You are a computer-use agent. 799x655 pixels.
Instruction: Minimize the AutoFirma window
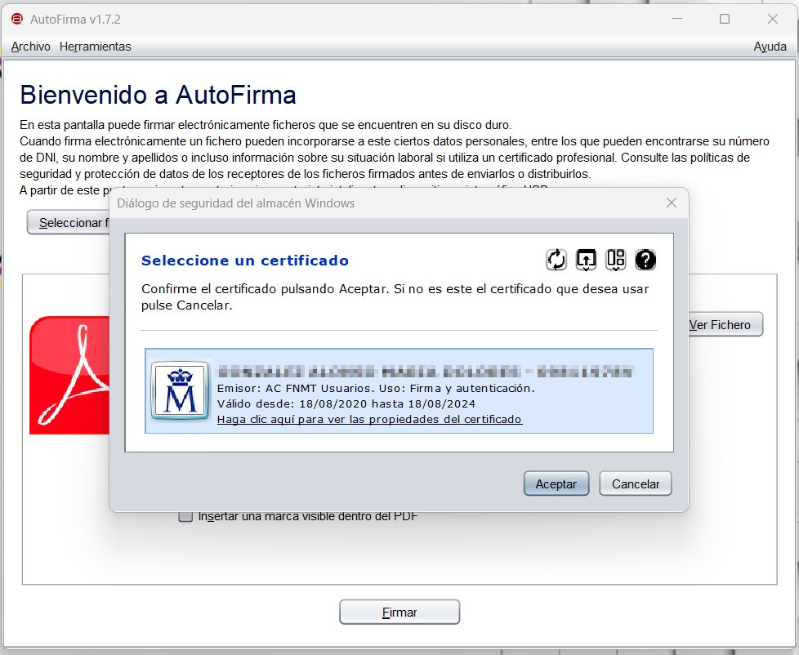pos(677,19)
